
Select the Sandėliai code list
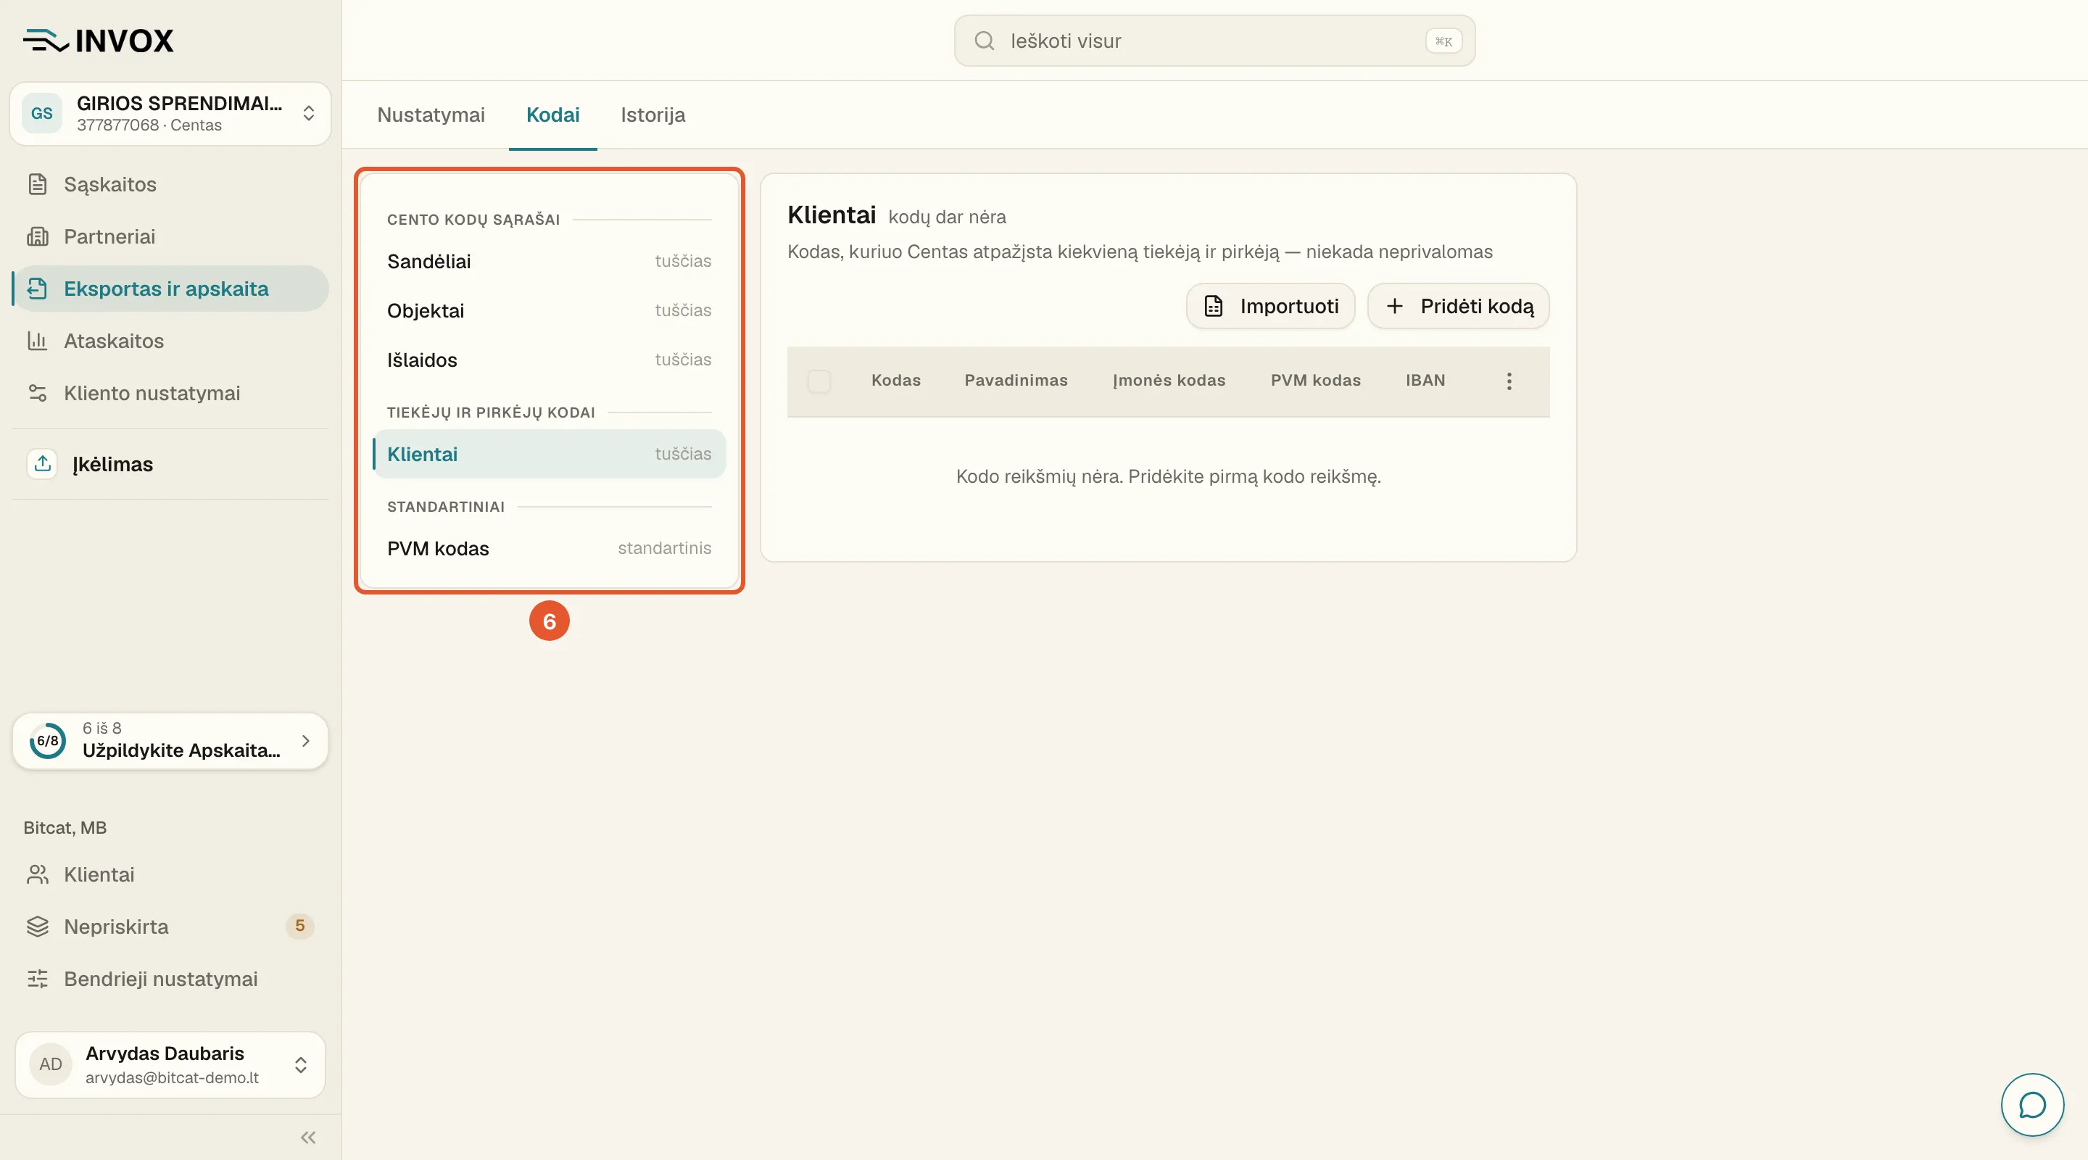click(549, 261)
